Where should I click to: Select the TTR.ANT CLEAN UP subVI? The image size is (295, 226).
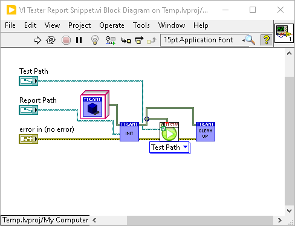click(x=206, y=132)
